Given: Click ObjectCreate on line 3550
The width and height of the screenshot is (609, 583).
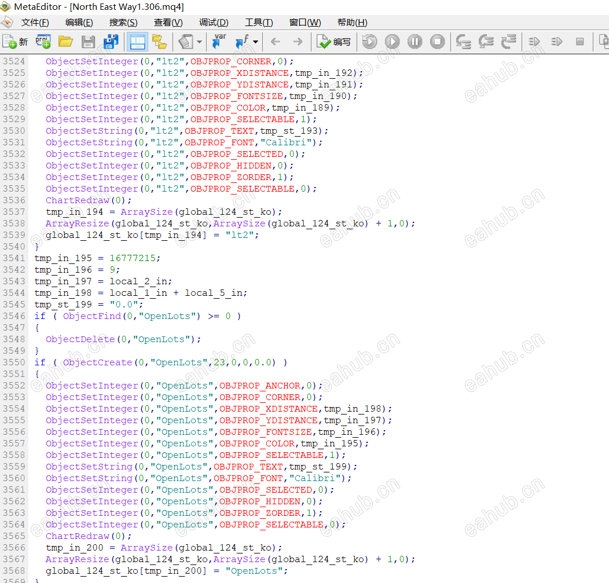Looking at the screenshot, I should pyautogui.click(x=98, y=362).
